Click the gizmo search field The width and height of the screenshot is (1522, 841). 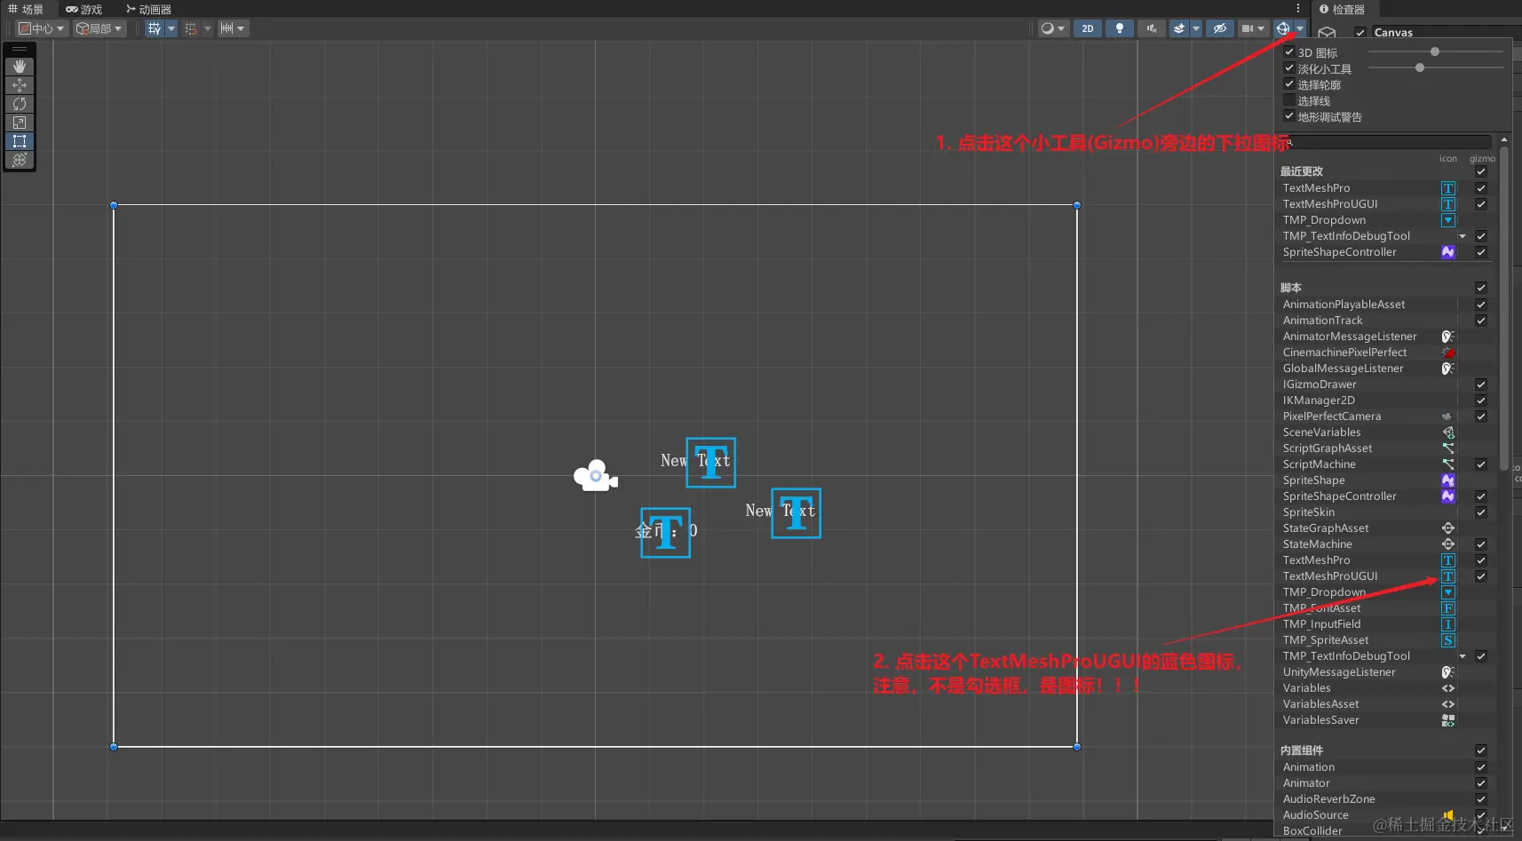[x=1387, y=142]
